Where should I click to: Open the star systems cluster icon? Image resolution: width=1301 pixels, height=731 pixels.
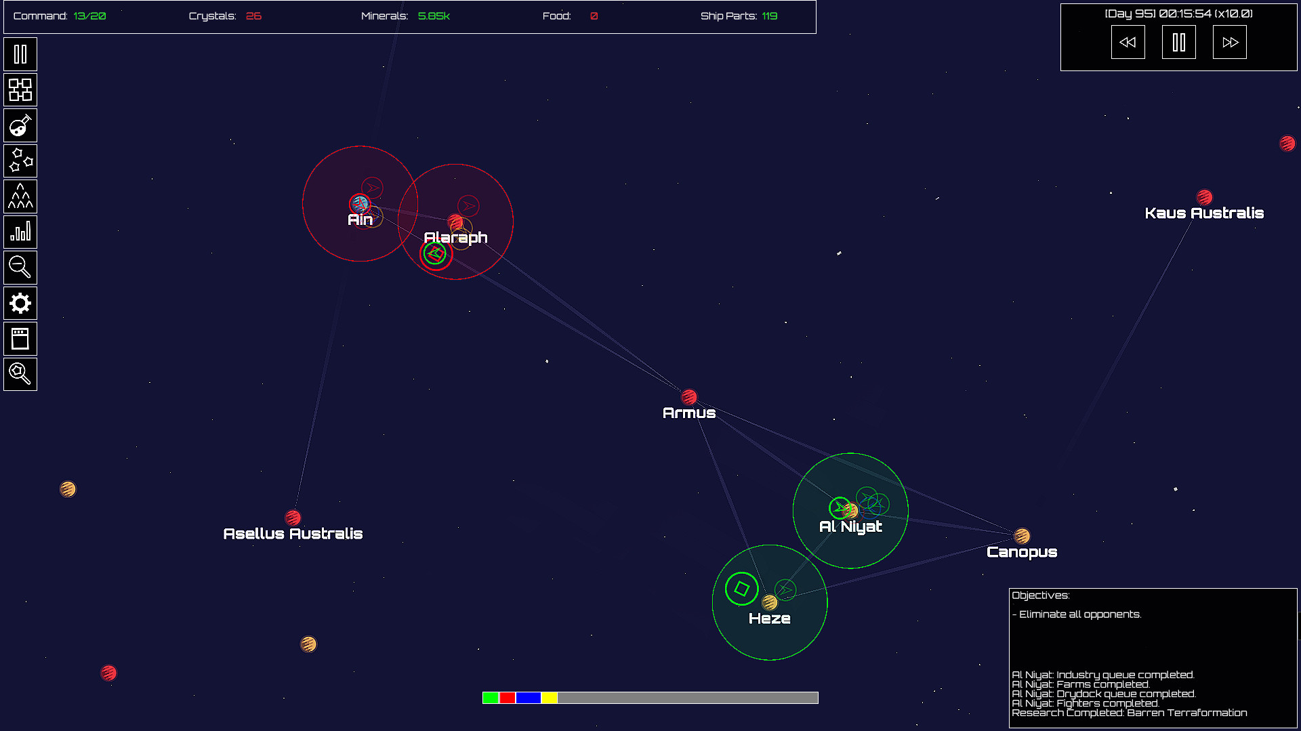[x=20, y=161]
